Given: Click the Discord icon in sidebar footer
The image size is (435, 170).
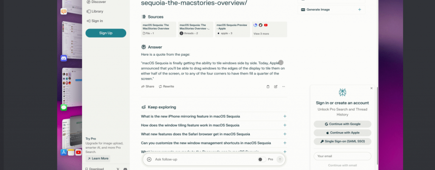Looking at the screenshot, I should coord(125,169).
